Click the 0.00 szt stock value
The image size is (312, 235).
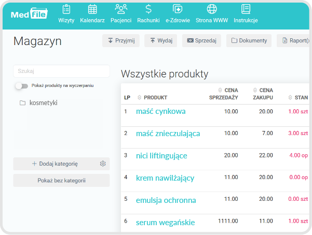[x=298, y=199]
